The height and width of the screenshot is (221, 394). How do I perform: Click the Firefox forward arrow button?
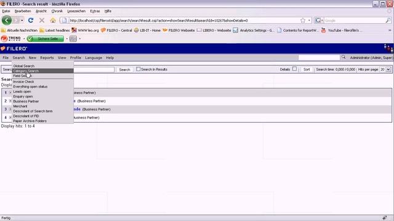tap(16, 20)
